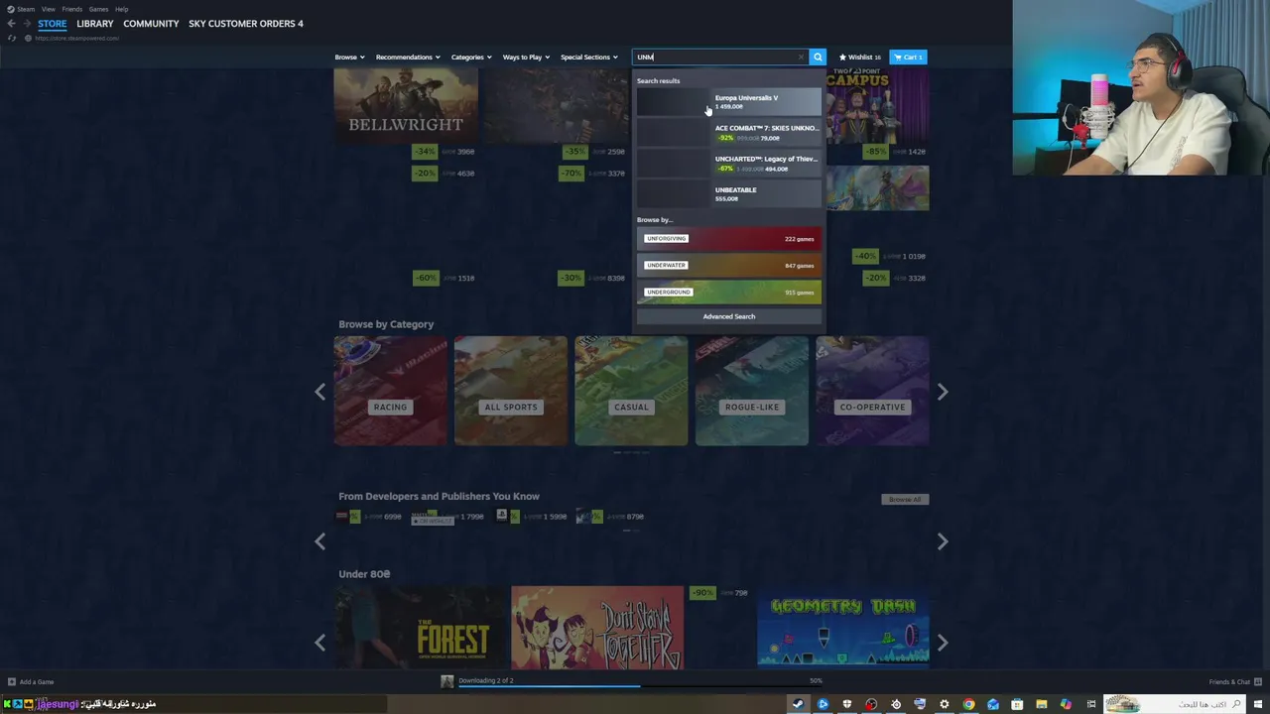Open the View menu
The image size is (1270, 714).
48,9
